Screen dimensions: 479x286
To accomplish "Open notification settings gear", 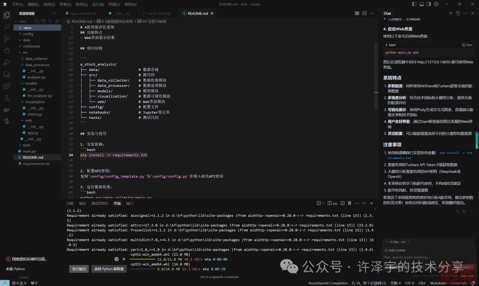I will pyautogui.click(x=116, y=259).
